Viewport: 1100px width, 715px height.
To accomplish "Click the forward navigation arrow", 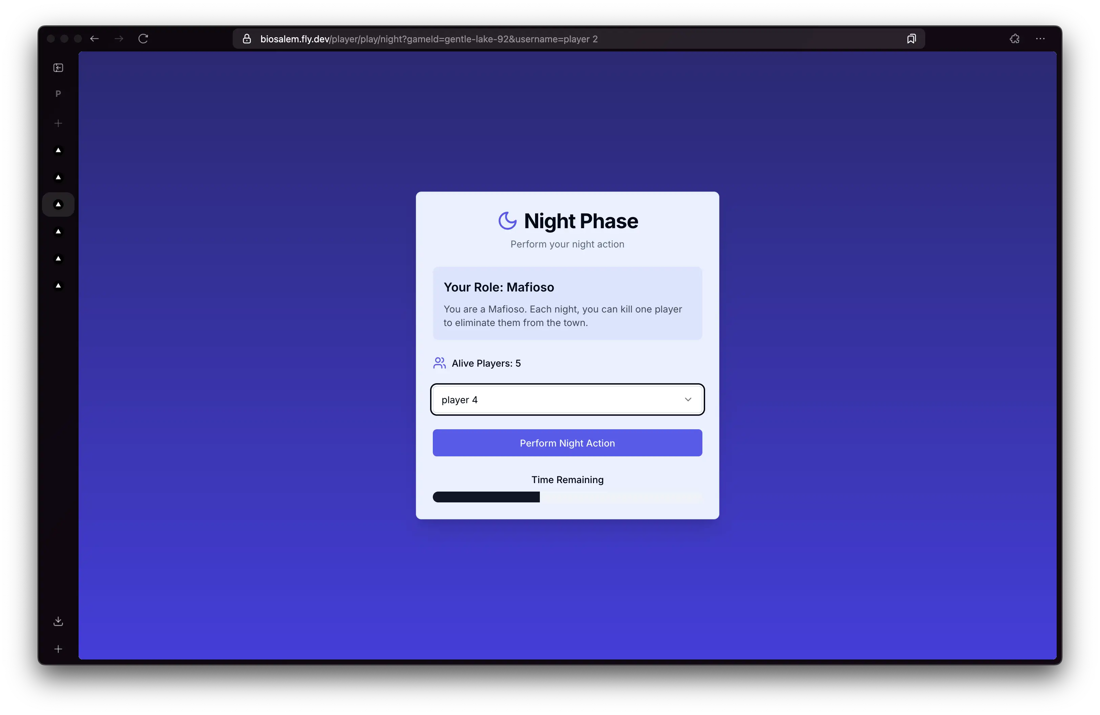I will 119,39.
